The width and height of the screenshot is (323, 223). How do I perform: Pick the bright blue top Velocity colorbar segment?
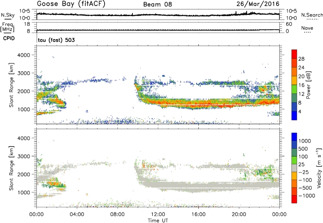point(294,137)
